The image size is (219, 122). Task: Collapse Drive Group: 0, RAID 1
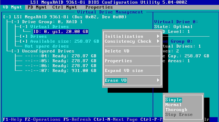(15, 22)
